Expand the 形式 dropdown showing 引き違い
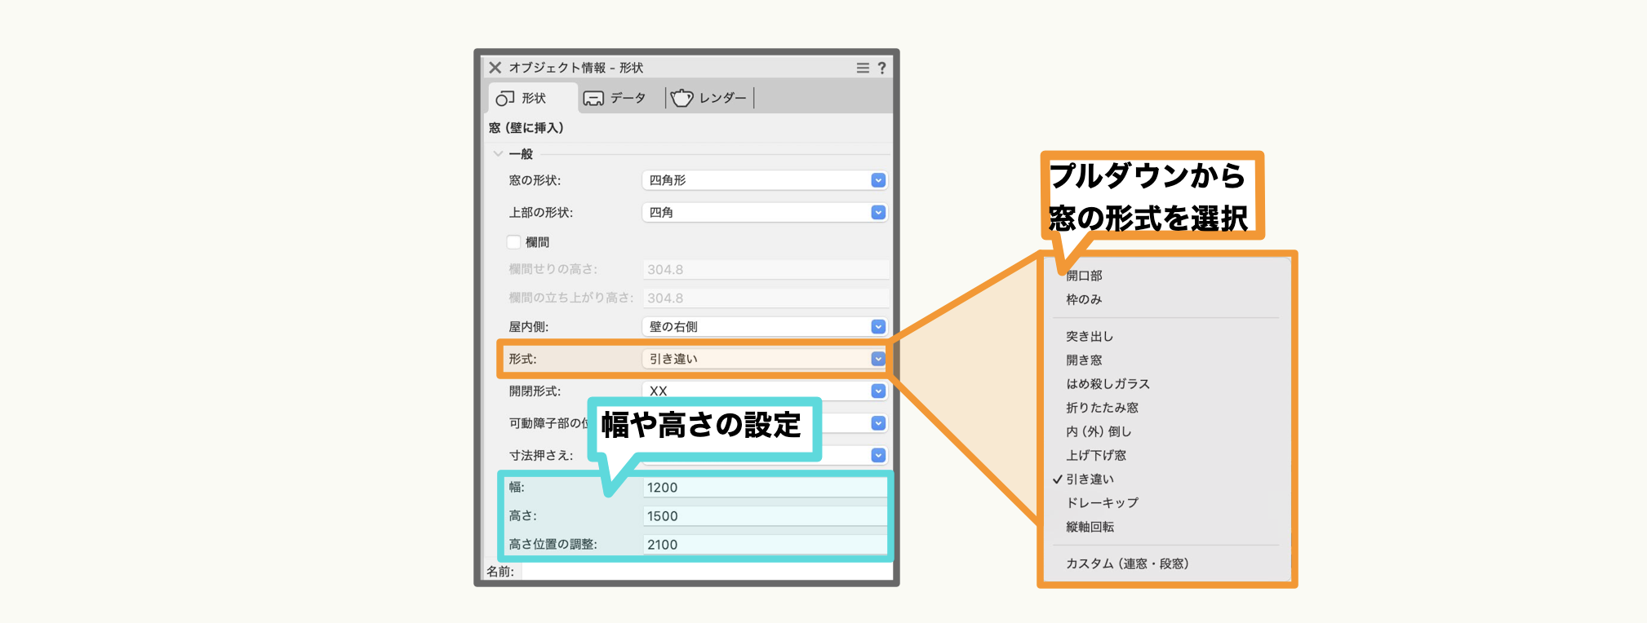Viewport: 1647px width, 623px height. [764, 359]
